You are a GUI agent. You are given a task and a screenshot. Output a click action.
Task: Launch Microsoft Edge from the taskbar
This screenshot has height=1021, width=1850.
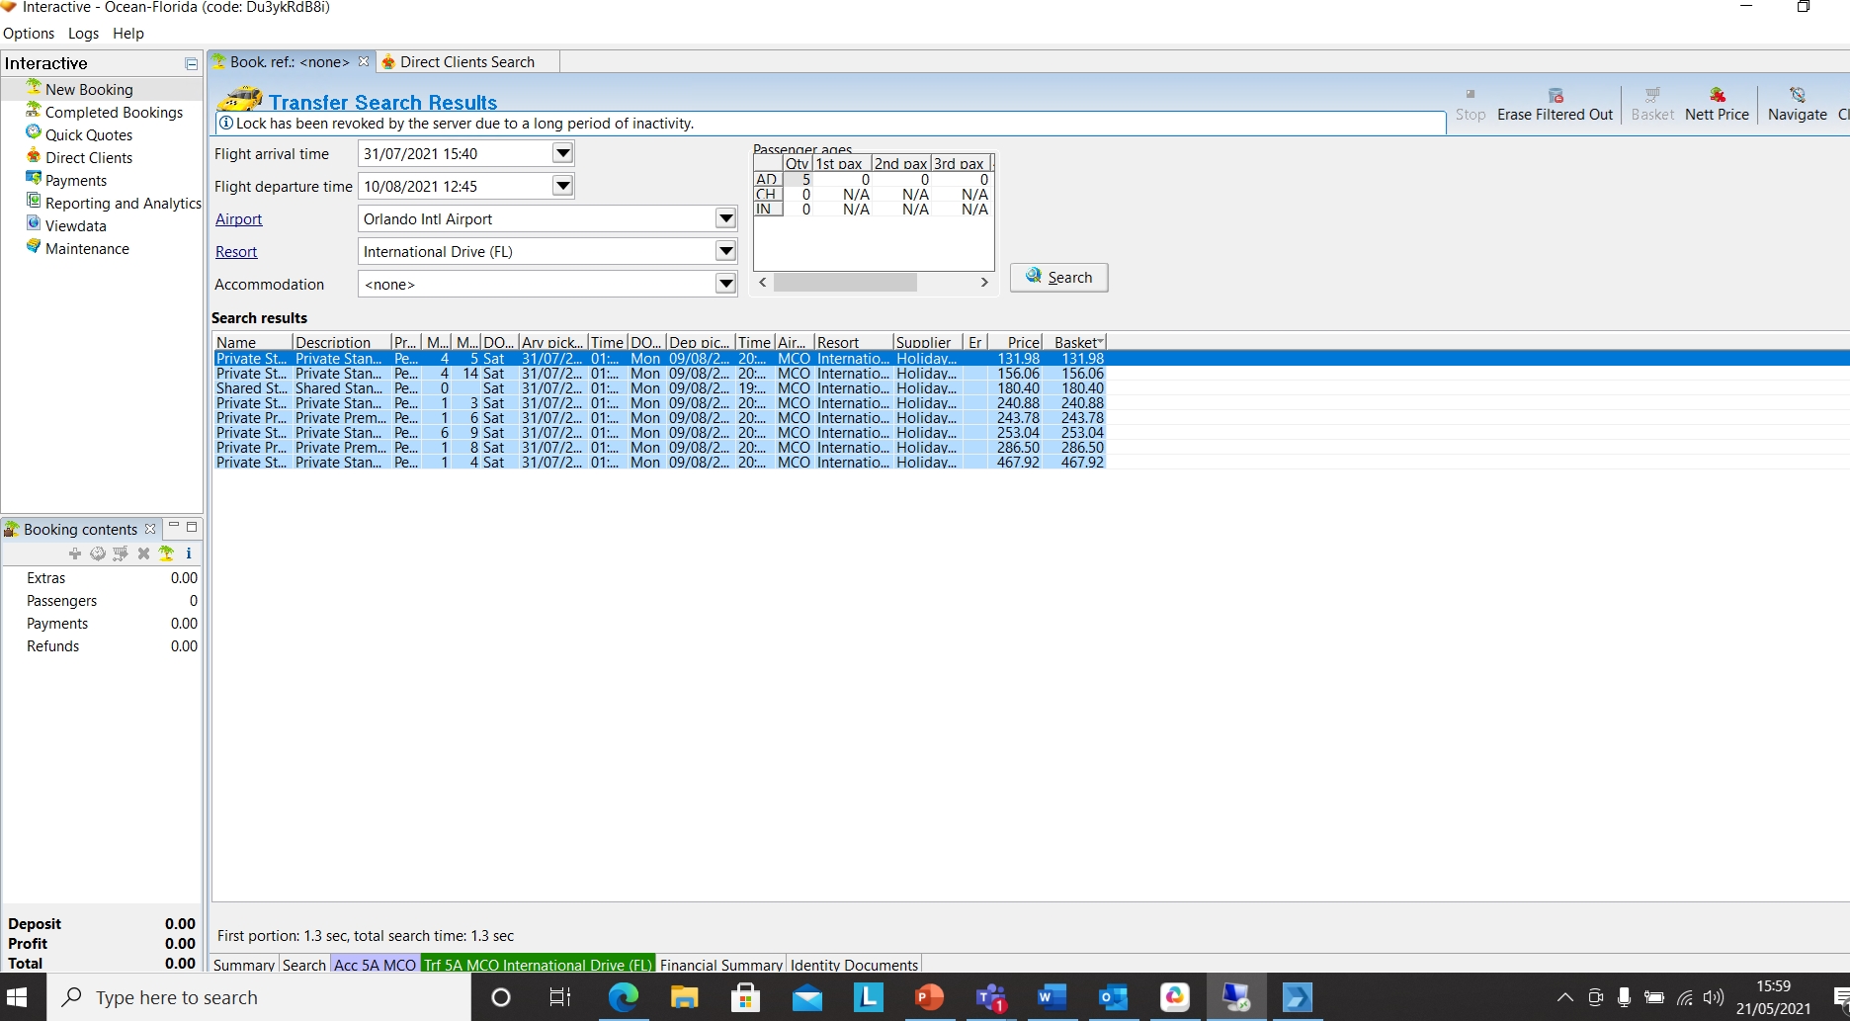[x=623, y=997]
